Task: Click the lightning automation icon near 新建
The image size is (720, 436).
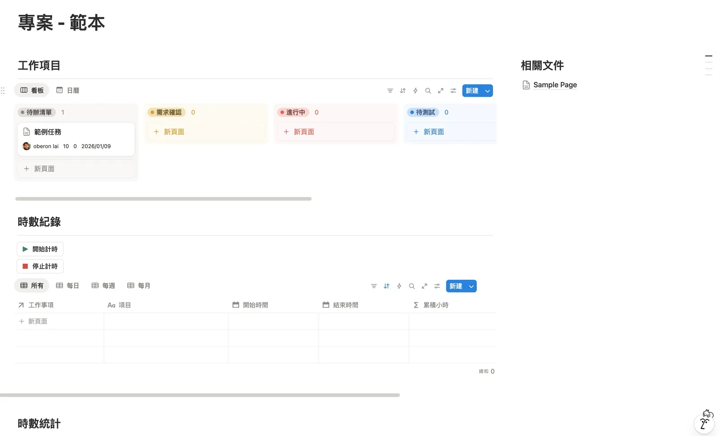Action: click(x=415, y=90)
